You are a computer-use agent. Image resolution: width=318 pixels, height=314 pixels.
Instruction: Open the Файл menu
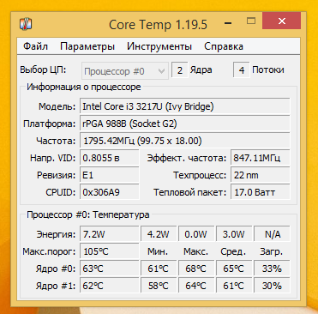(x=35, y=46)
